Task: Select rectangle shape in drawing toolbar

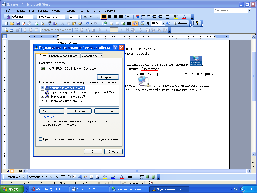Action: click(x=62, y=177)
